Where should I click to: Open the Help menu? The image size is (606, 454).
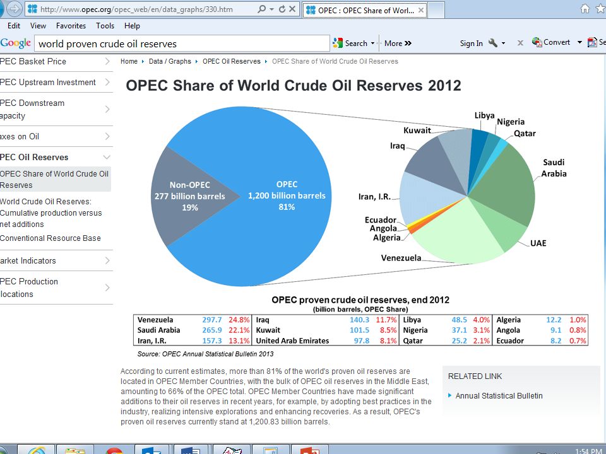(132, 26)
